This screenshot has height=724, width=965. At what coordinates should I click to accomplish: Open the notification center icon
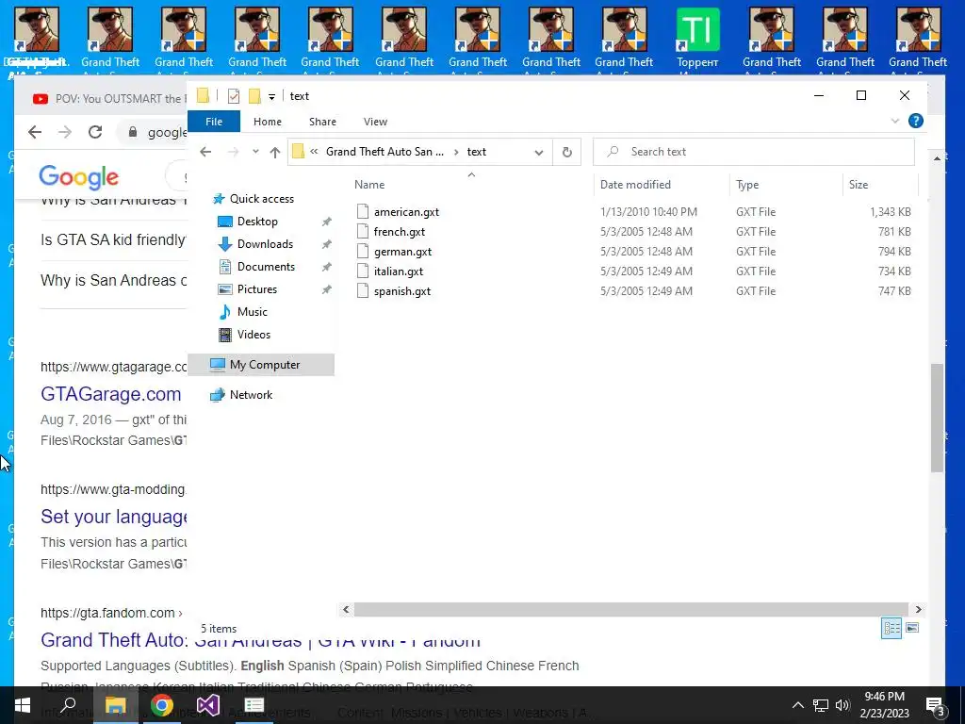935,705
